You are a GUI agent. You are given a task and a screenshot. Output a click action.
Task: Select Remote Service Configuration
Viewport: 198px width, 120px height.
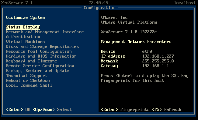click(40, 66)
